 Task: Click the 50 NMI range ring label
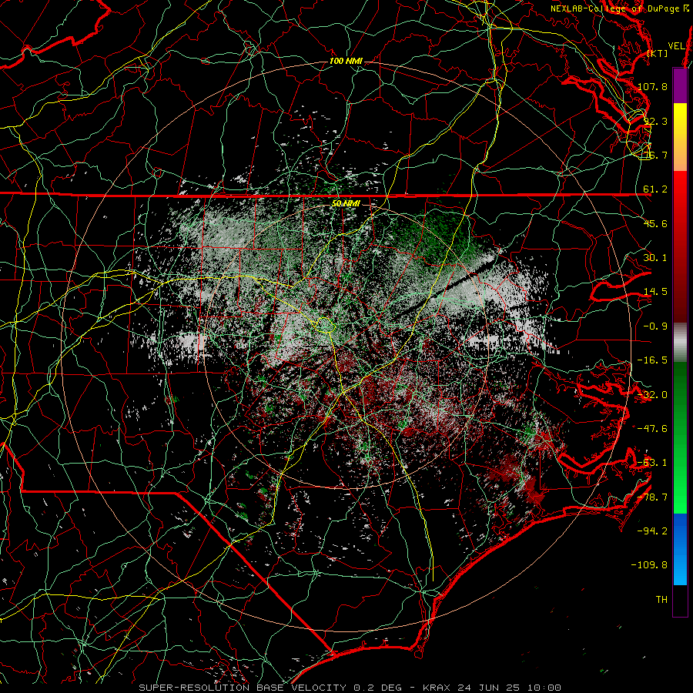click(346, 203)
